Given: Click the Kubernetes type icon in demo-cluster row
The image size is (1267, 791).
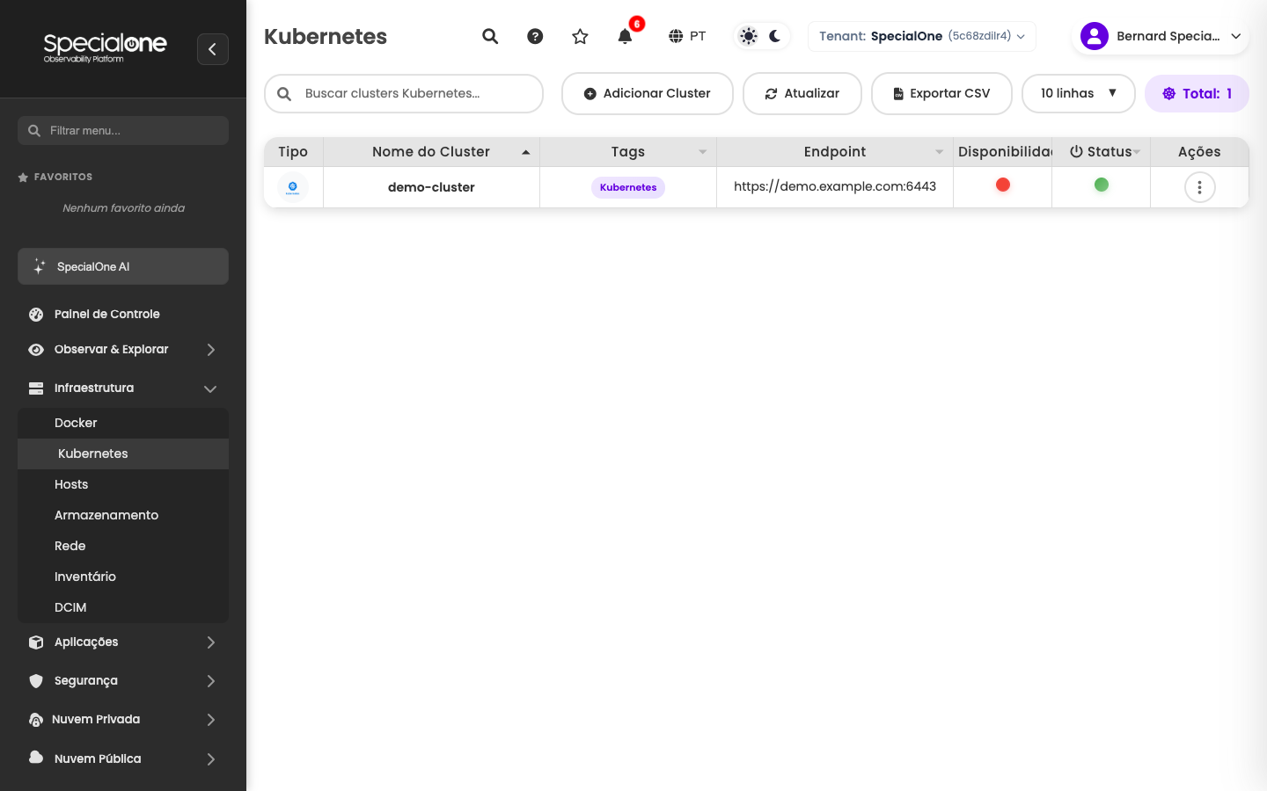Looking at the screenshot, I should coord(293,187).
